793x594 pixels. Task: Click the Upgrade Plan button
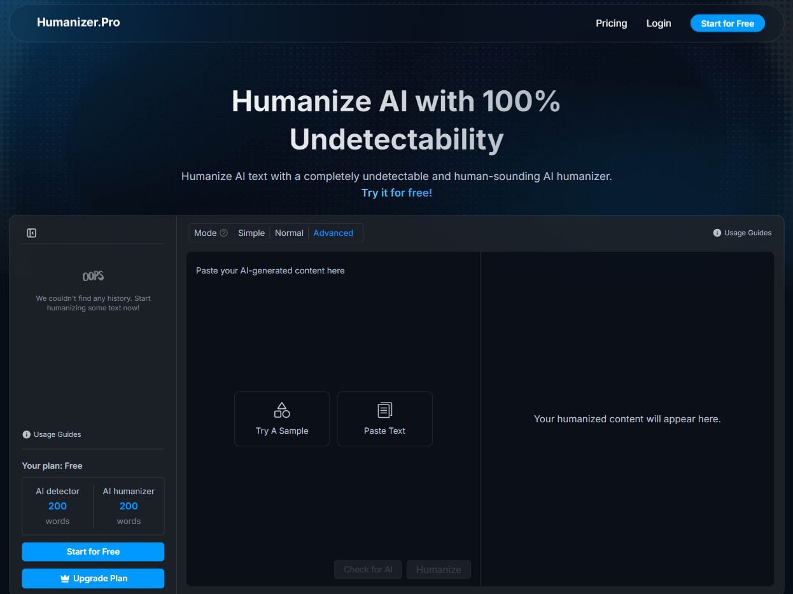pos(93,578)
